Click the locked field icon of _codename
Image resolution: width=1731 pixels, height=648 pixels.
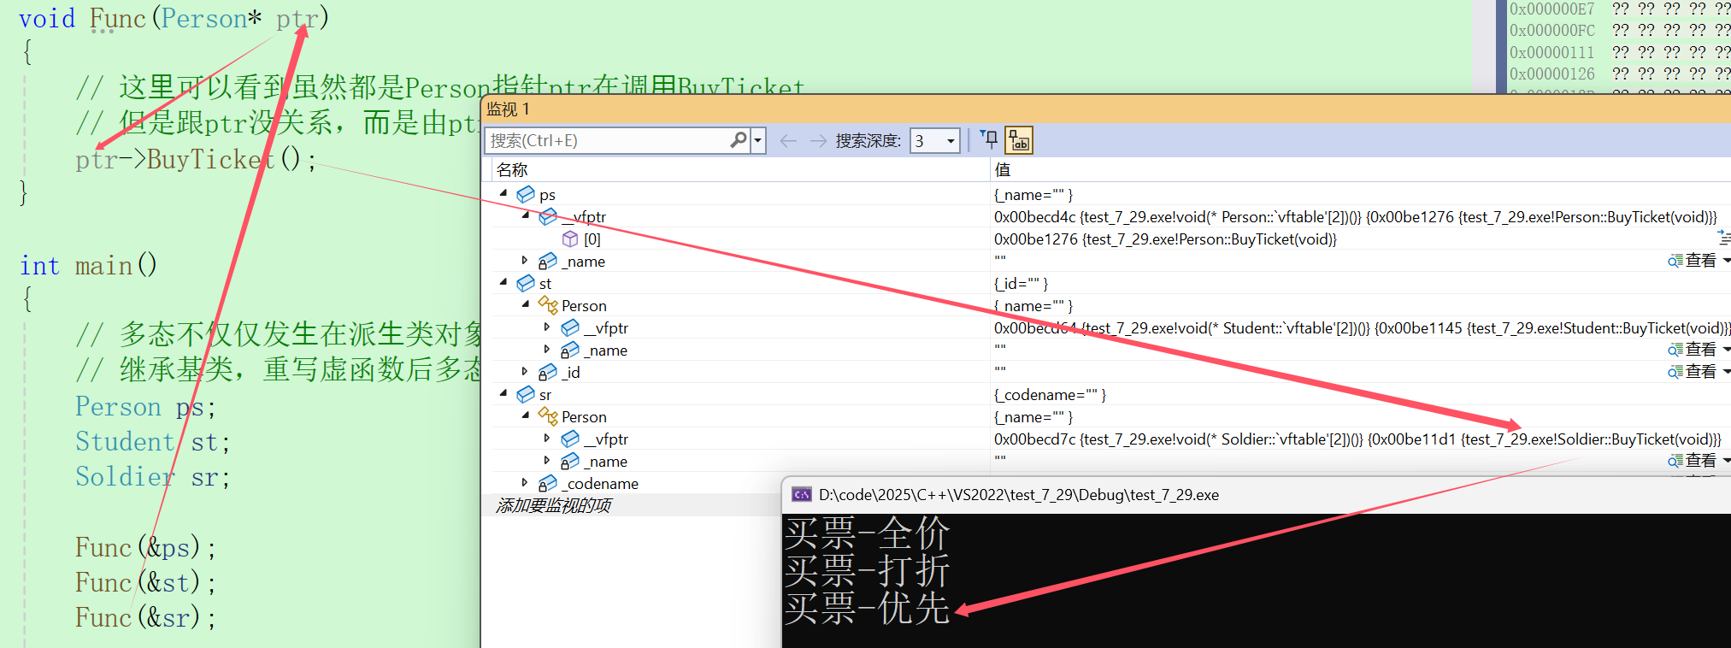[x=548, y=484]
